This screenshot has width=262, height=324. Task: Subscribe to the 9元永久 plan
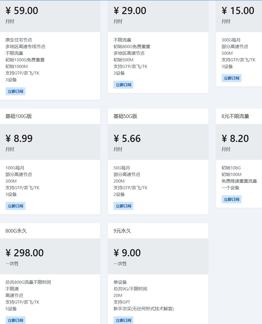(x=123, y=320)
